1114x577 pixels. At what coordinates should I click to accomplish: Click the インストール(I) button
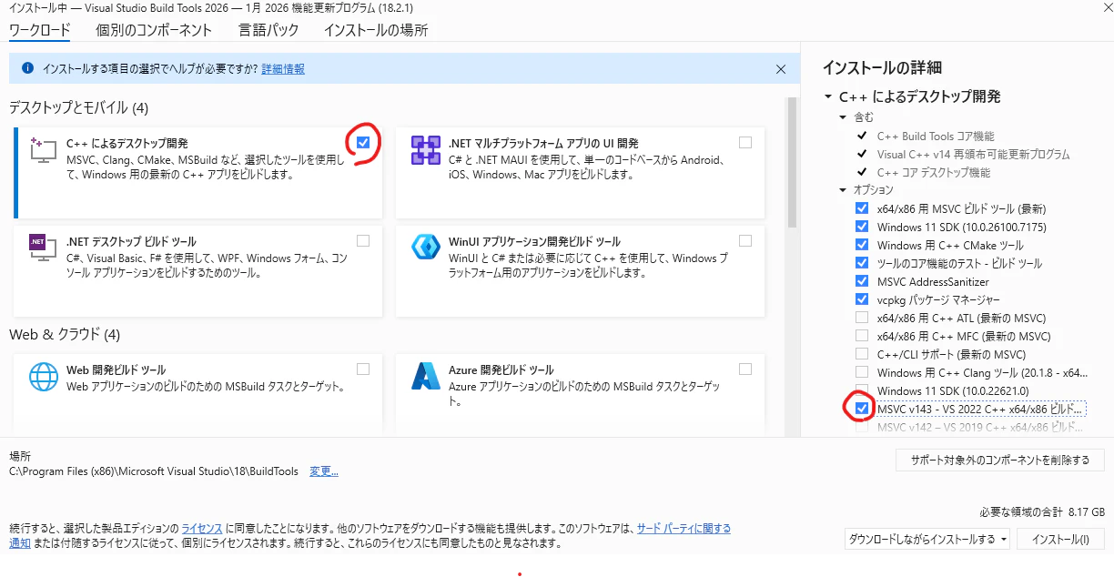1060,539
